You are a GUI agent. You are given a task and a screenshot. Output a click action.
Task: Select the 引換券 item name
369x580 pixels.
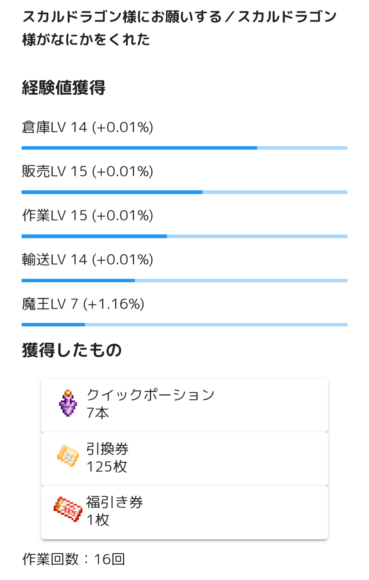107,449
